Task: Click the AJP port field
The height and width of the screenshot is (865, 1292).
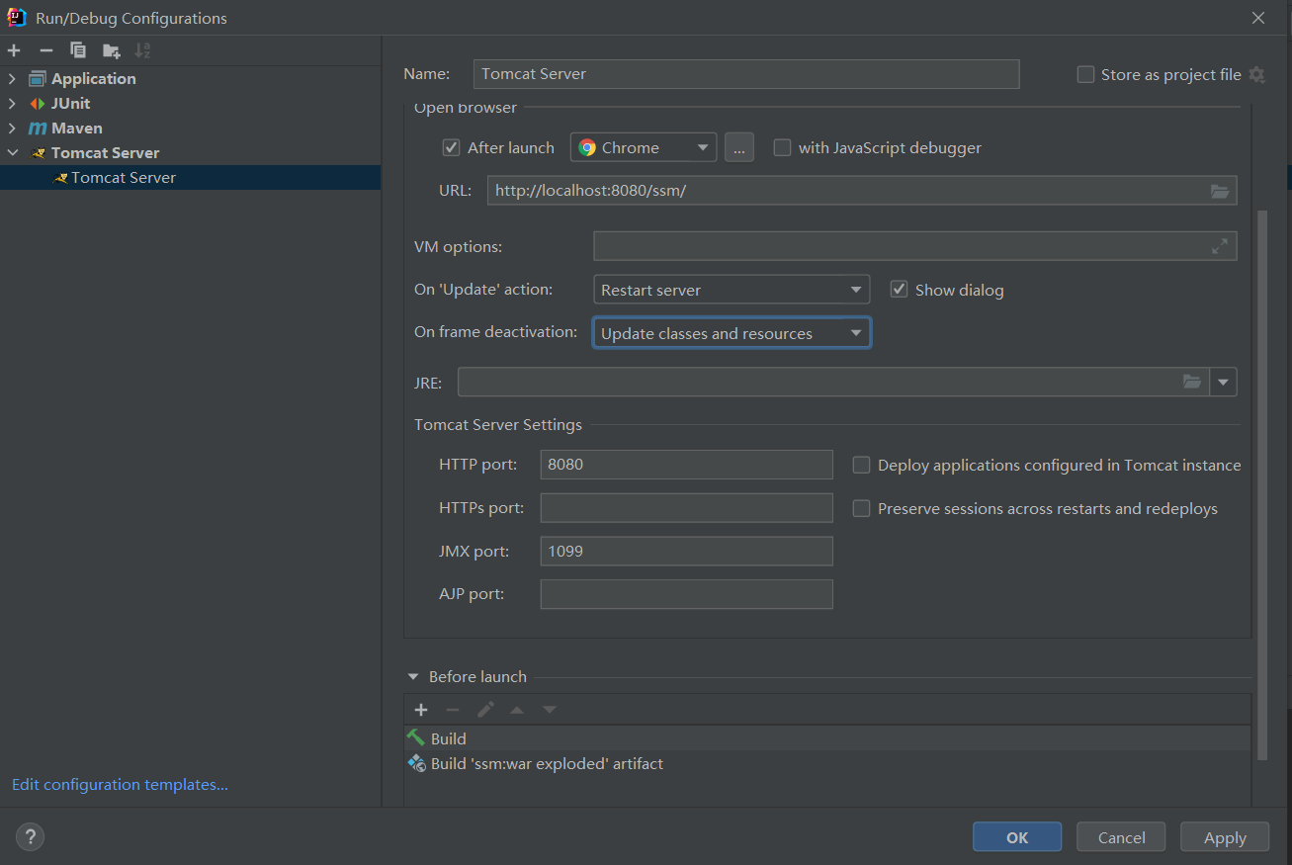Action: [x=687, y=594]
